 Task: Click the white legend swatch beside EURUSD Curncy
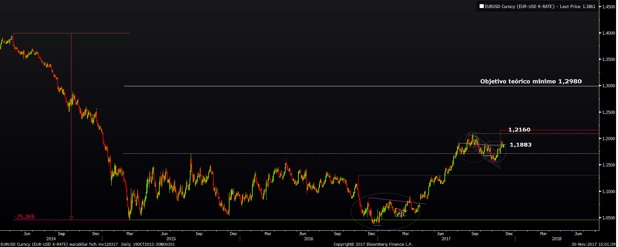(482, 6)
